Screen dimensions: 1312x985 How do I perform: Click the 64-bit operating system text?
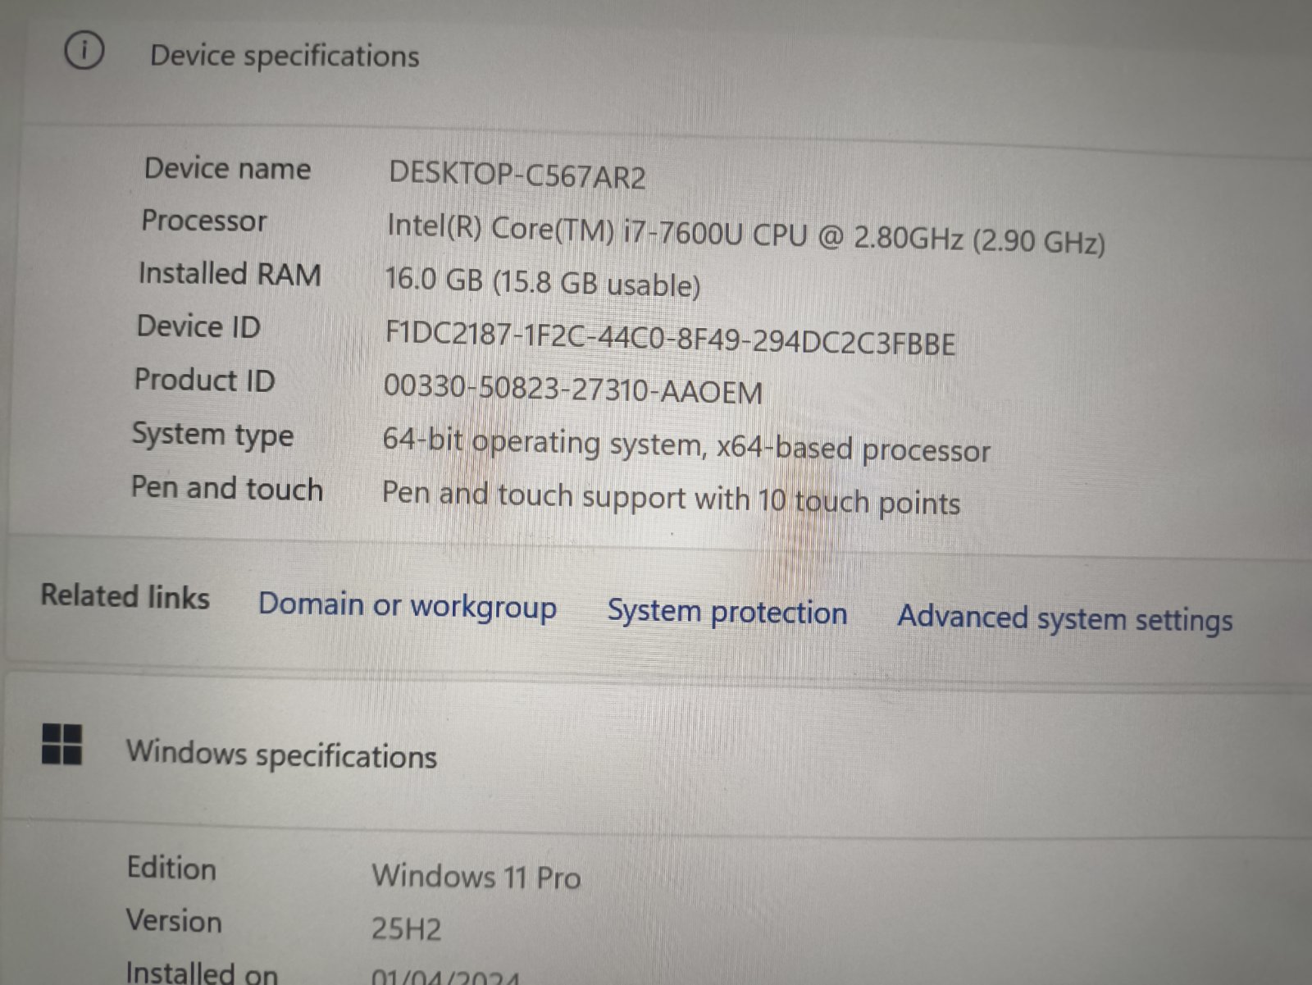[686, 445]
